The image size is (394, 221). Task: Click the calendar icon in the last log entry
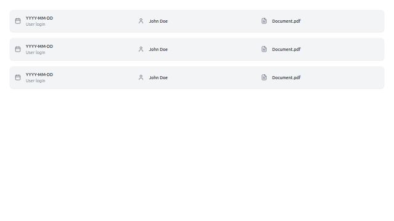[18, 78]
